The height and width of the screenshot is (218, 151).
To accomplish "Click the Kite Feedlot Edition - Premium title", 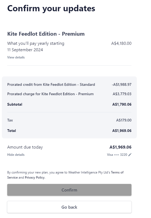I will tap(46, 34).
